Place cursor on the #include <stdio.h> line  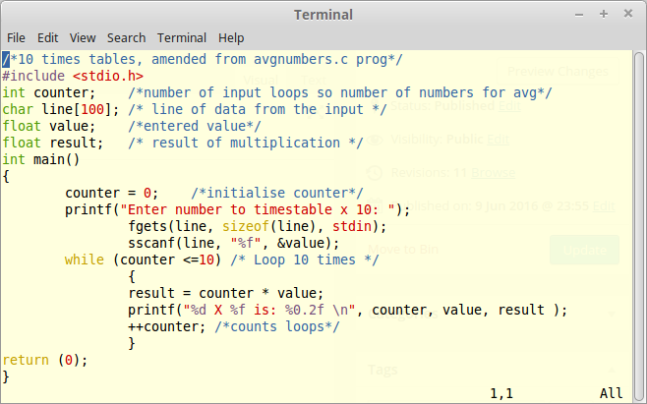pos(73,76)
